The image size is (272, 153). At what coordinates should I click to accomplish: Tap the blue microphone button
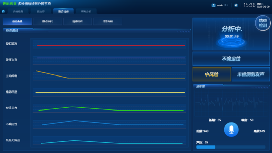(231, 130)
